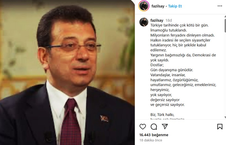This screenshot has height=145, width=226.
Task: Share the post with the paper plane icon
Action: pos(165,126)
